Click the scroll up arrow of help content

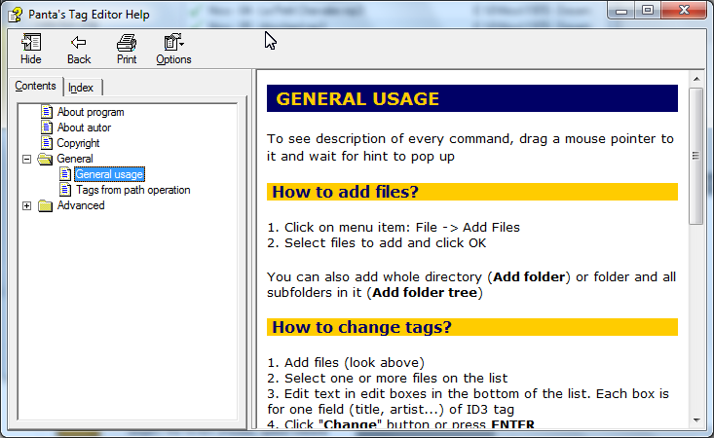[696, 79]
